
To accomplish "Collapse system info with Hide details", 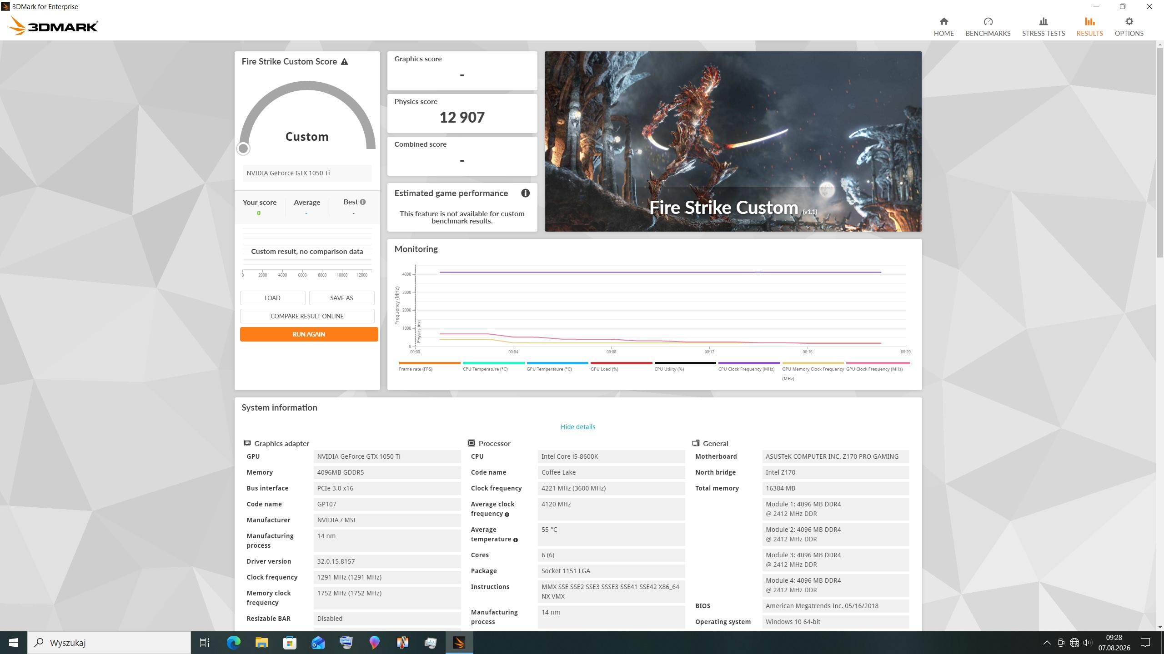I will coord(577,427).
